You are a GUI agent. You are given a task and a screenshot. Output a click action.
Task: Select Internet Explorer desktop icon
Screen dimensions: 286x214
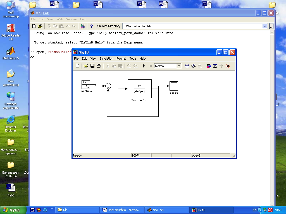point(11,123)
